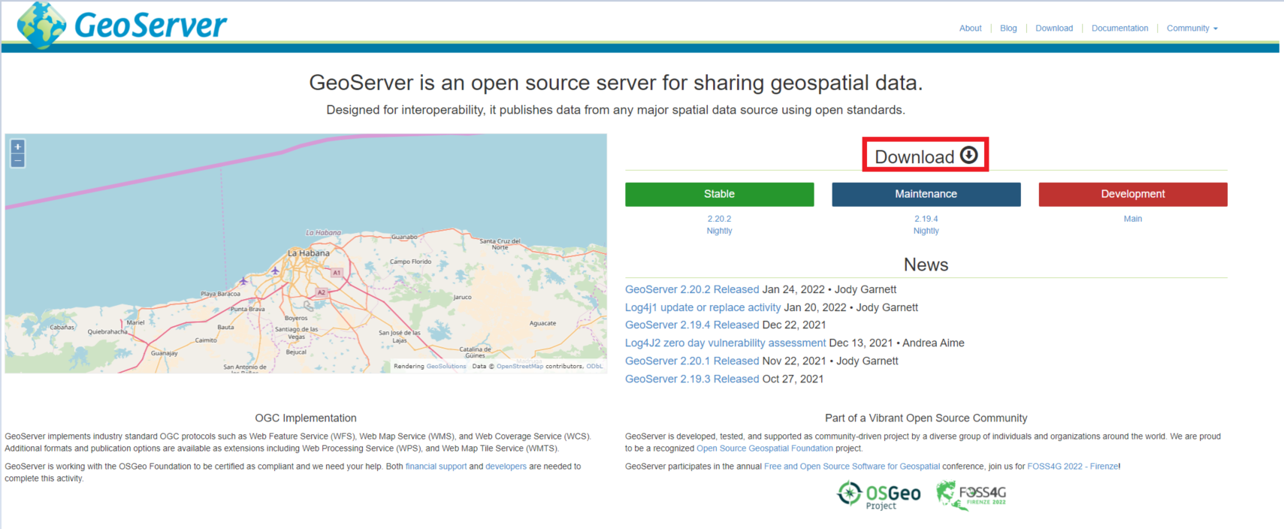The image size is (1284, 529).
Task: Open the OSGeo Project logo
Action: 879,495
